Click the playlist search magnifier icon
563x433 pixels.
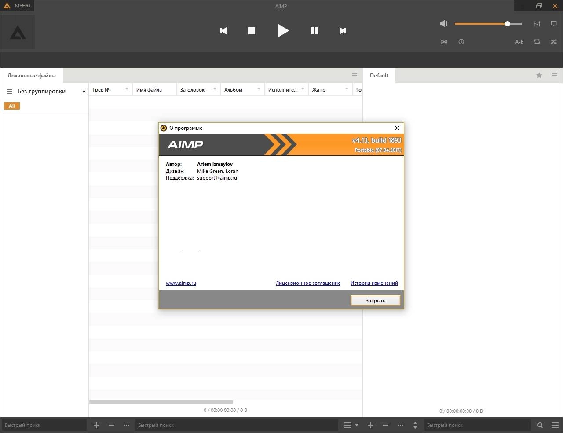(x=540, y=425)
